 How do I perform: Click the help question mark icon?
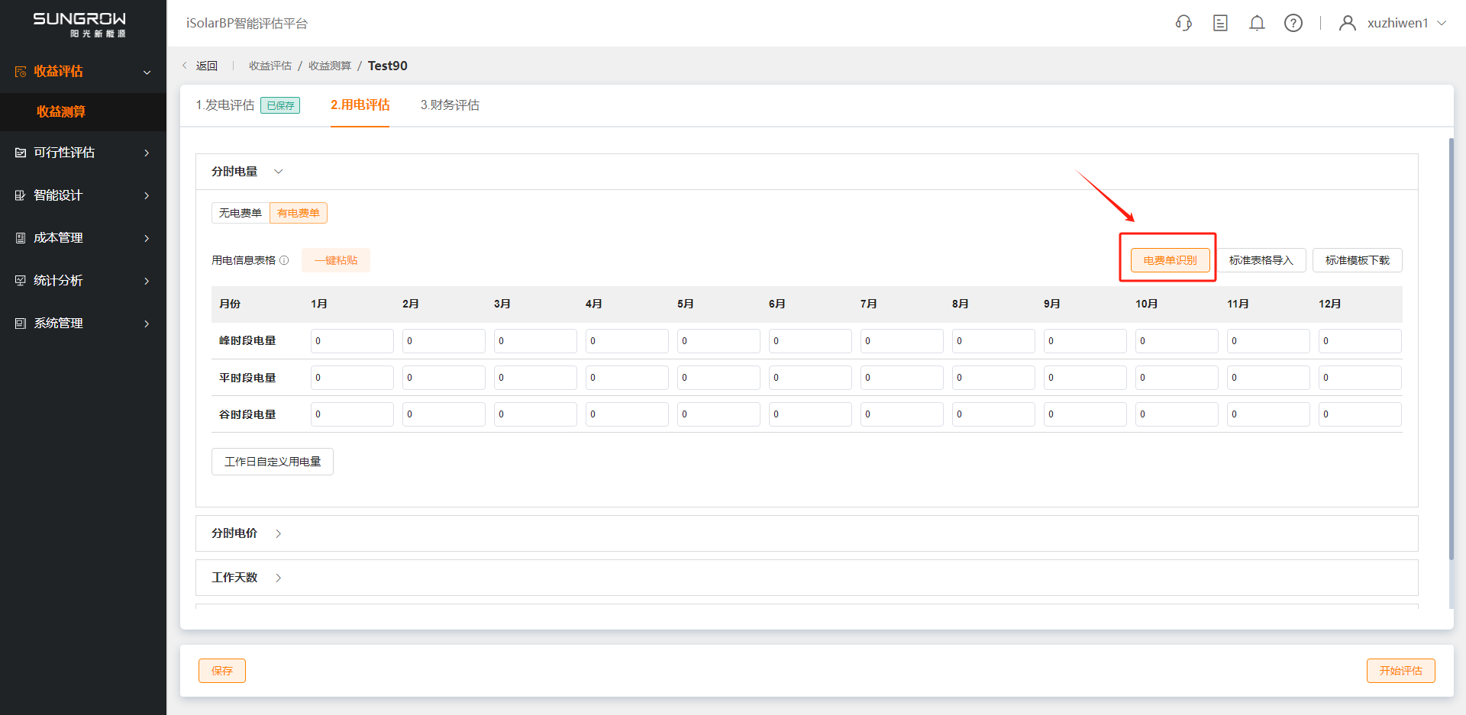1293,23
